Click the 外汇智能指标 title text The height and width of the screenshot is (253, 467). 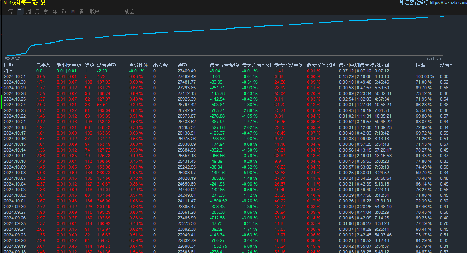[414, 2]
